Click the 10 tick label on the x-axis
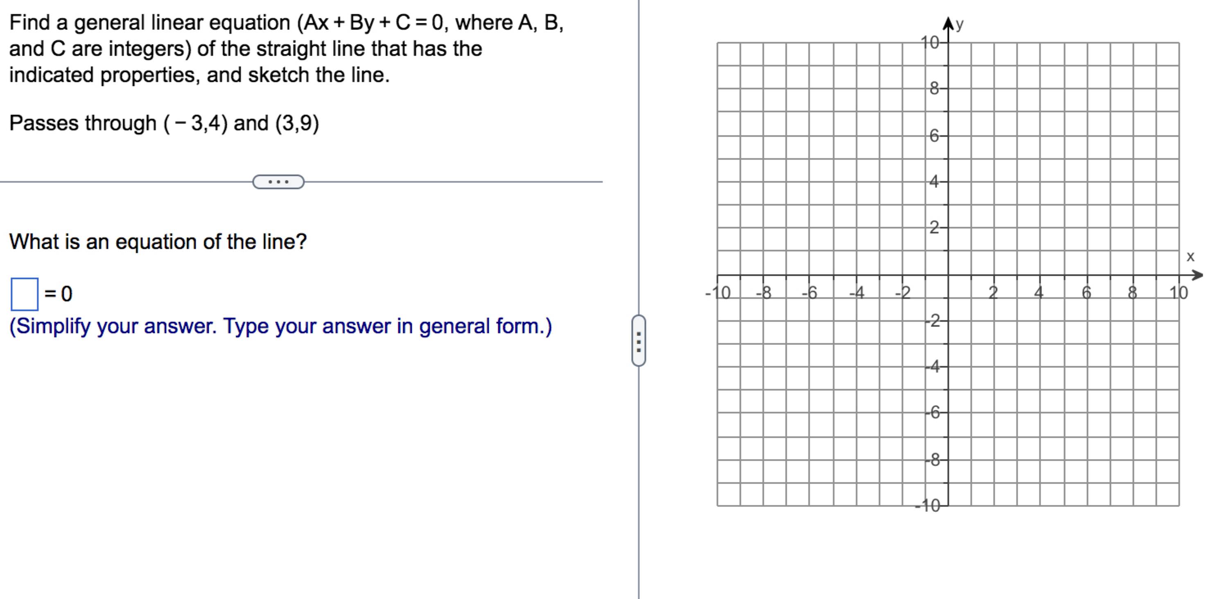Image resolution: width=1211 pixels, height=599 pixels. point(1179,293)
